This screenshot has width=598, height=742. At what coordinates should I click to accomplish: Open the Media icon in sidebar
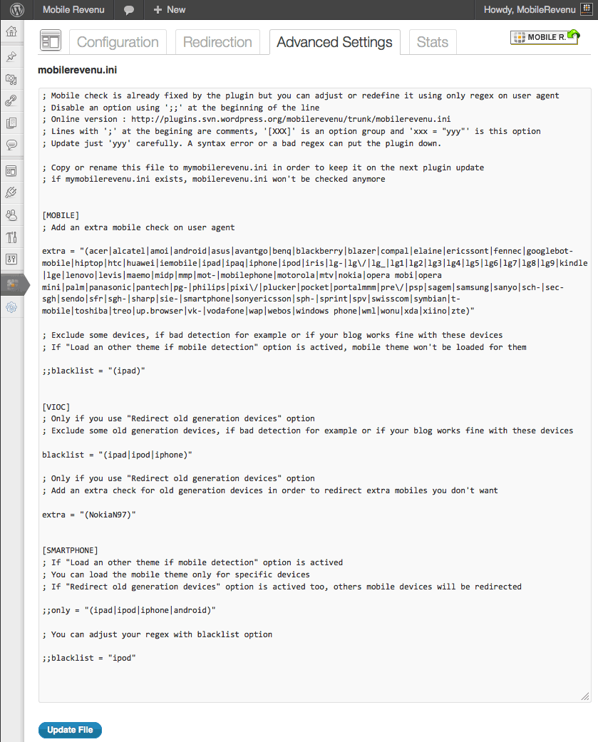[12, 79]
